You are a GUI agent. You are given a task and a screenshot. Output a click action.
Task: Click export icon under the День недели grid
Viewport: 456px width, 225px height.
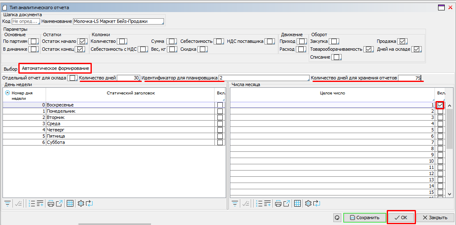coord(59,203)
